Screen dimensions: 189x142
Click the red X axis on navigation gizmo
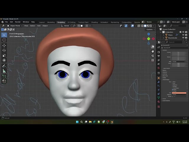pos(153,39)
